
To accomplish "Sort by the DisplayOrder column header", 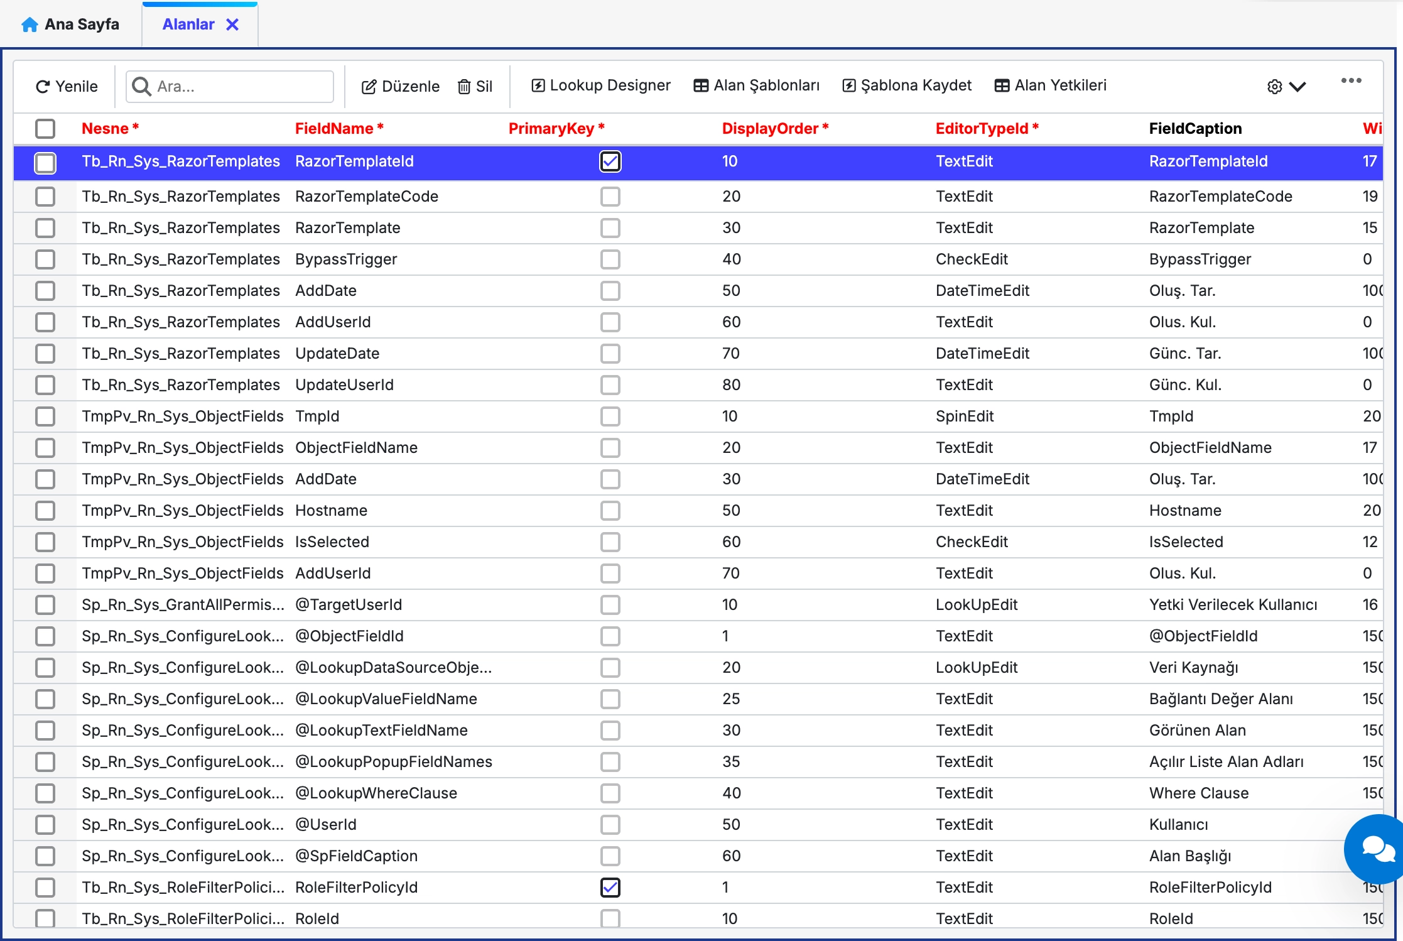I will click(769, 129).
